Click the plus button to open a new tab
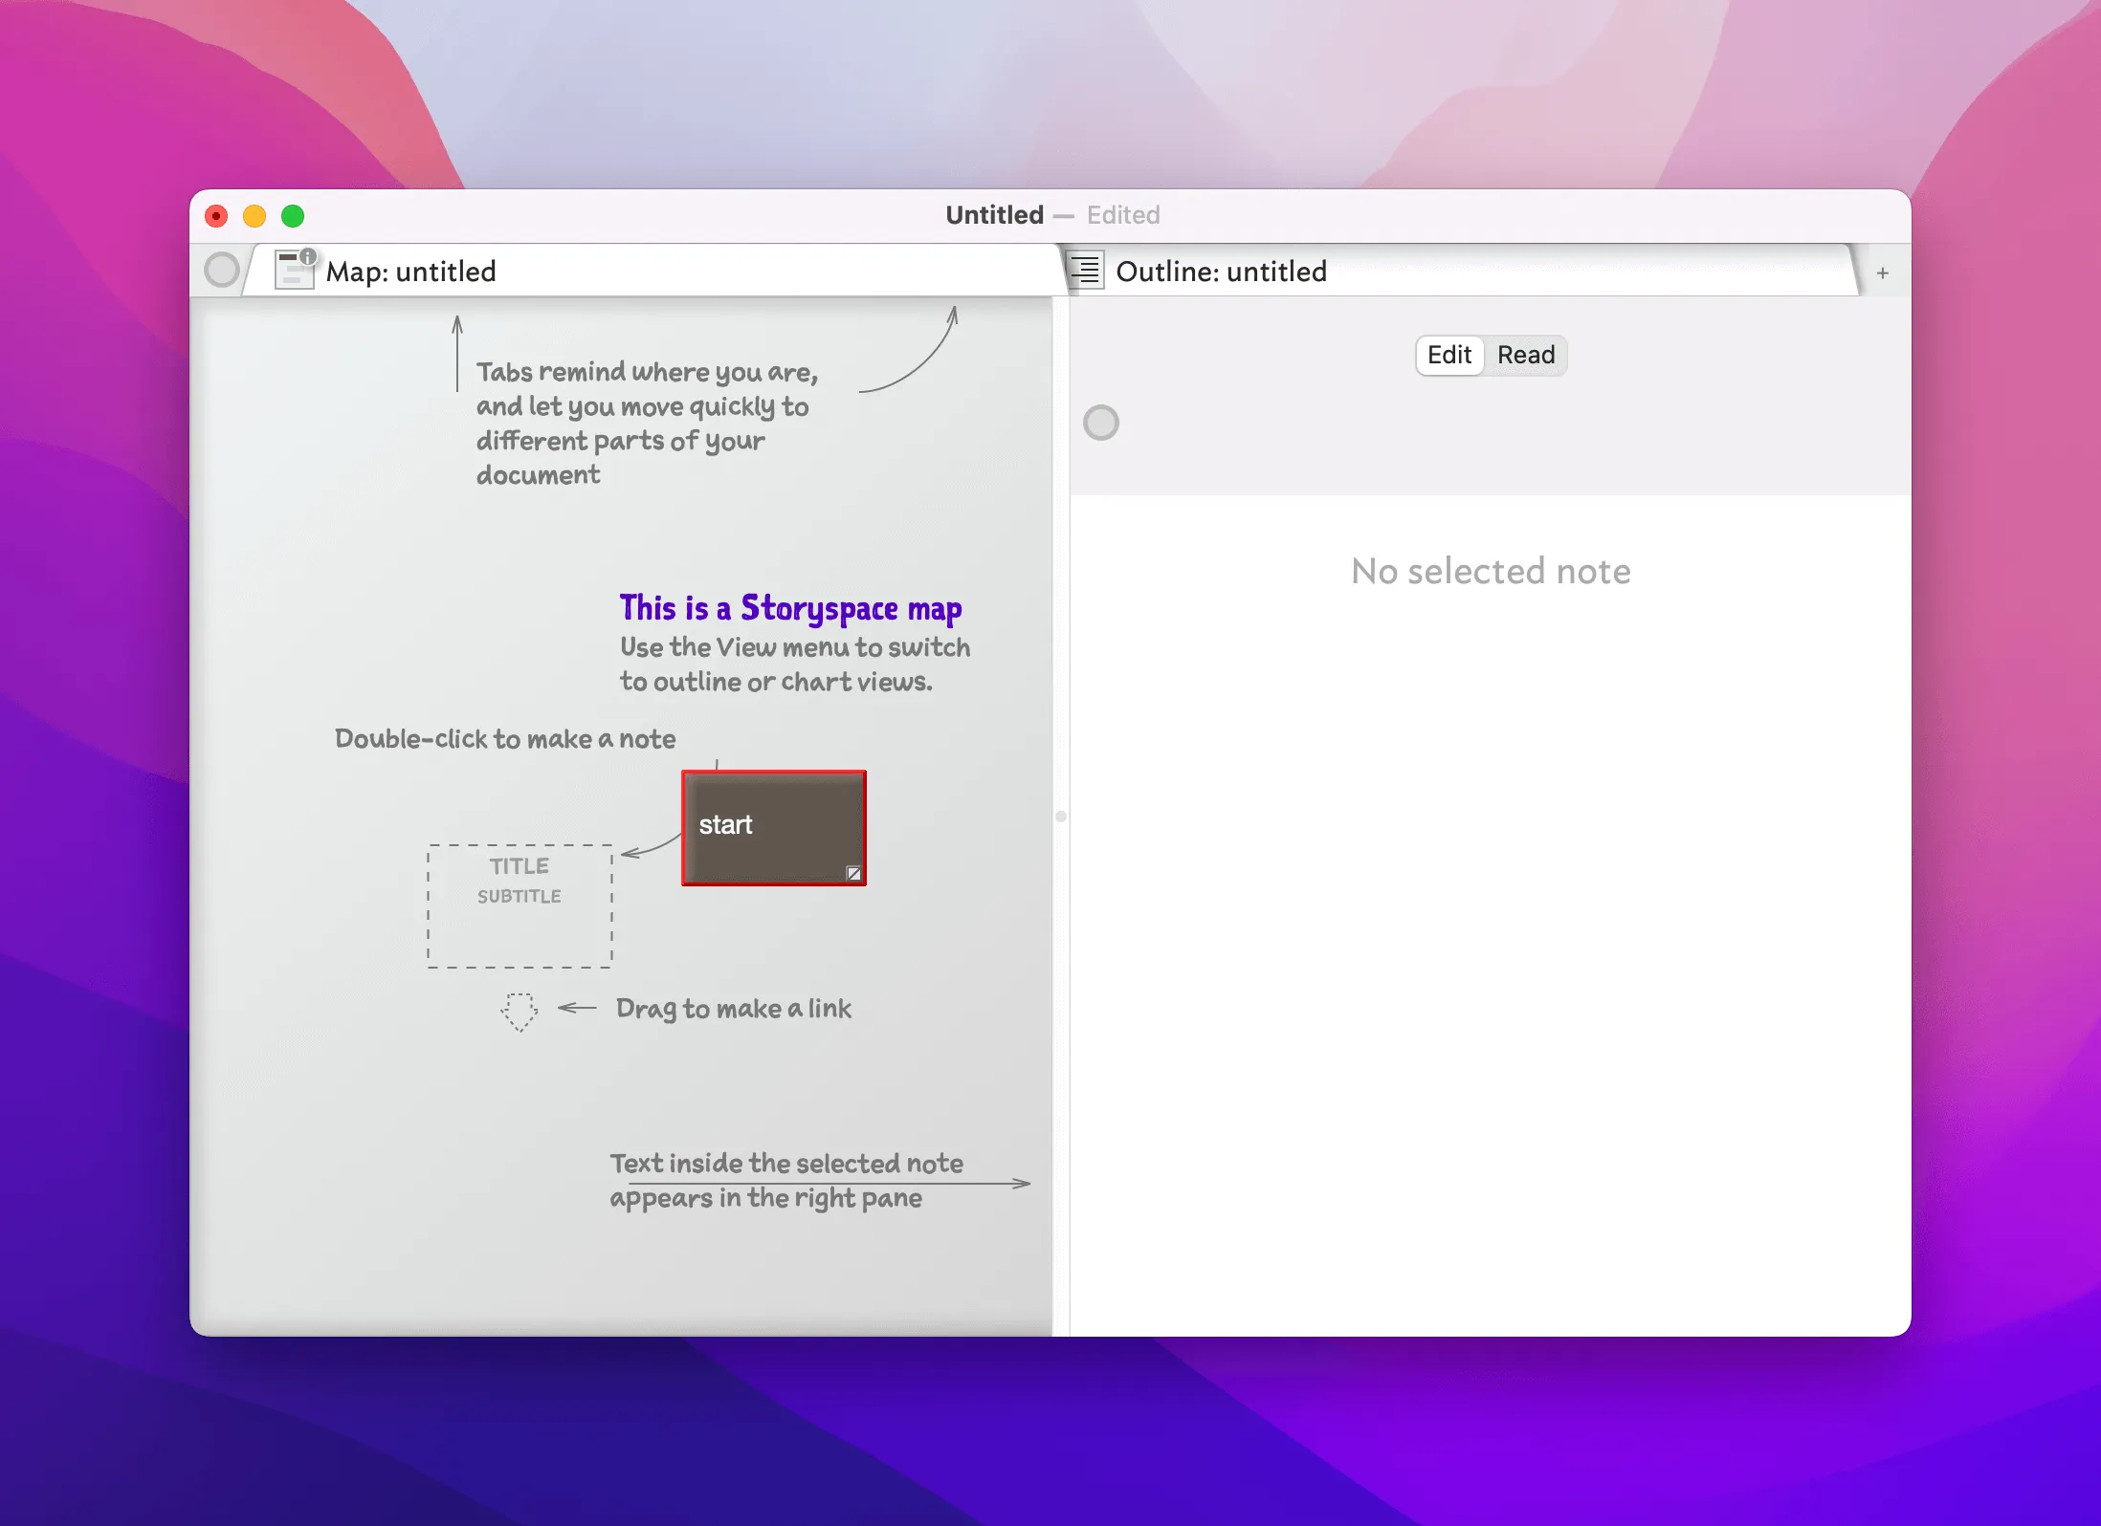The width and height of the screenshot is (2101, 1526). coord(1882,272)
